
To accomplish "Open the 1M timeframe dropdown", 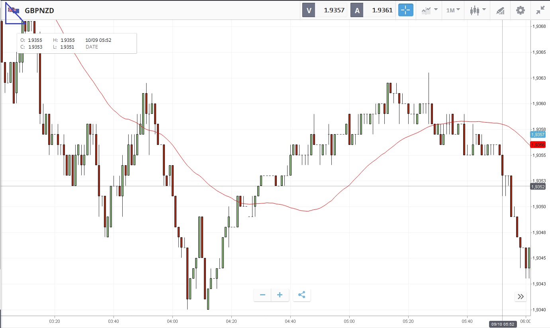I will click(x=453, y=10).
